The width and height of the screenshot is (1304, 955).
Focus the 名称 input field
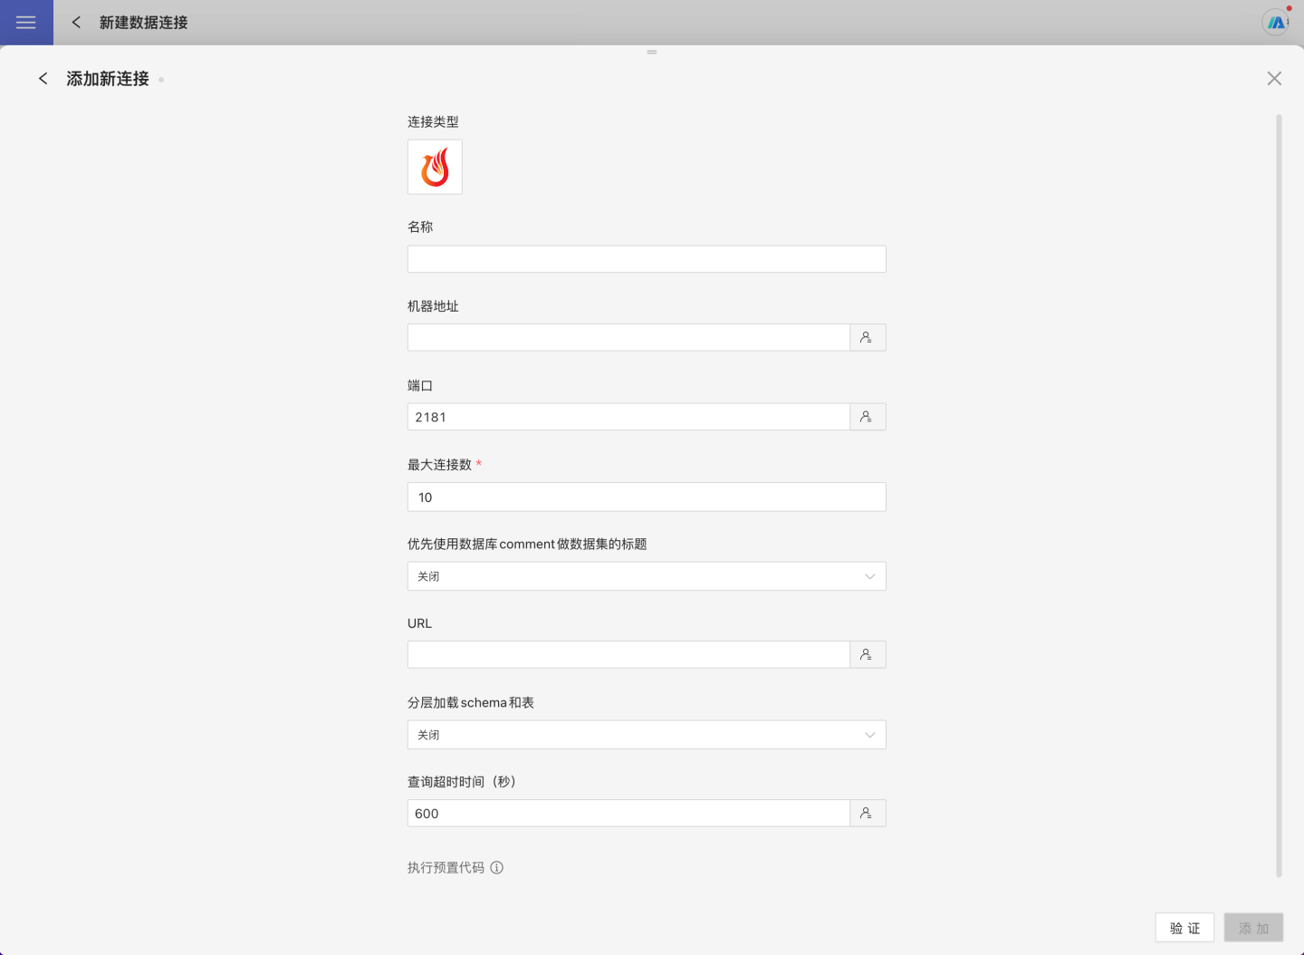(x=646, y=259)
